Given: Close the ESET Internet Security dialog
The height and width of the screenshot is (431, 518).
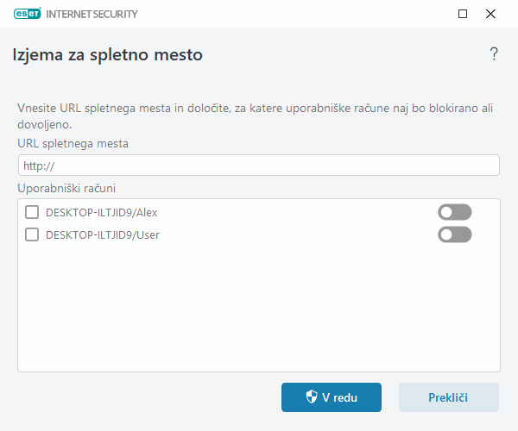Looking at the screenshot, I should click(x=490, y=14).
